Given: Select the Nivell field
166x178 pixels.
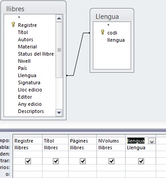Looking at the screenshot, I should 24,61.
